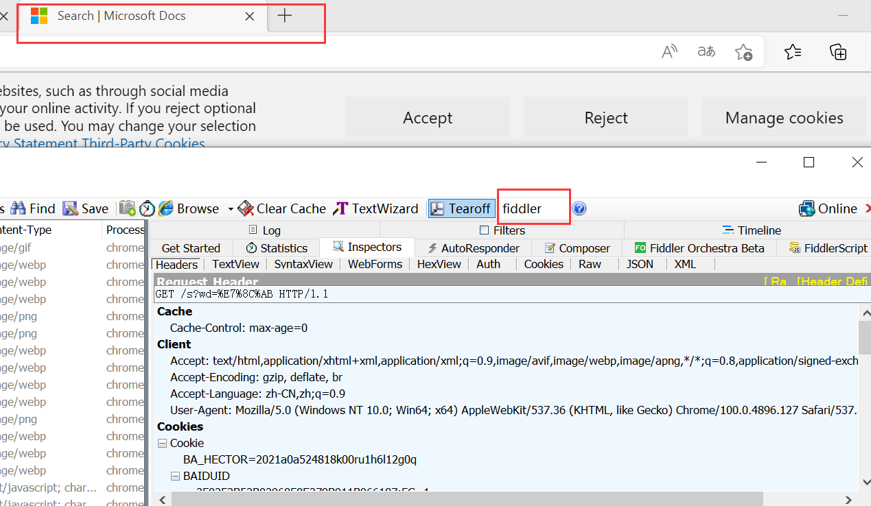Open the FiddlerScript tab

[828, 248]
